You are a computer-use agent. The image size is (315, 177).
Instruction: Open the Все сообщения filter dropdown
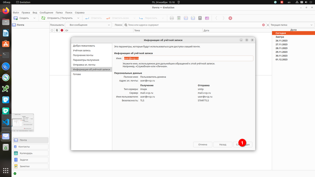pos(89,25)
